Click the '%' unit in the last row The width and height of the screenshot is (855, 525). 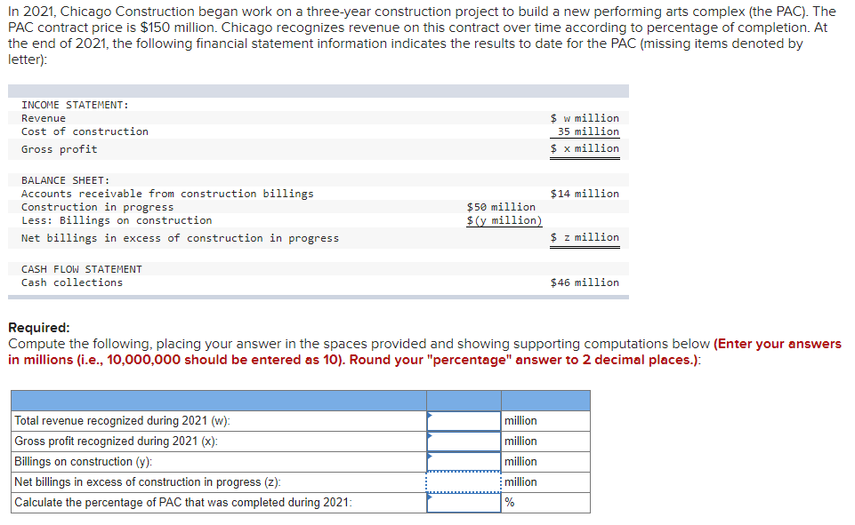(510, 503)
